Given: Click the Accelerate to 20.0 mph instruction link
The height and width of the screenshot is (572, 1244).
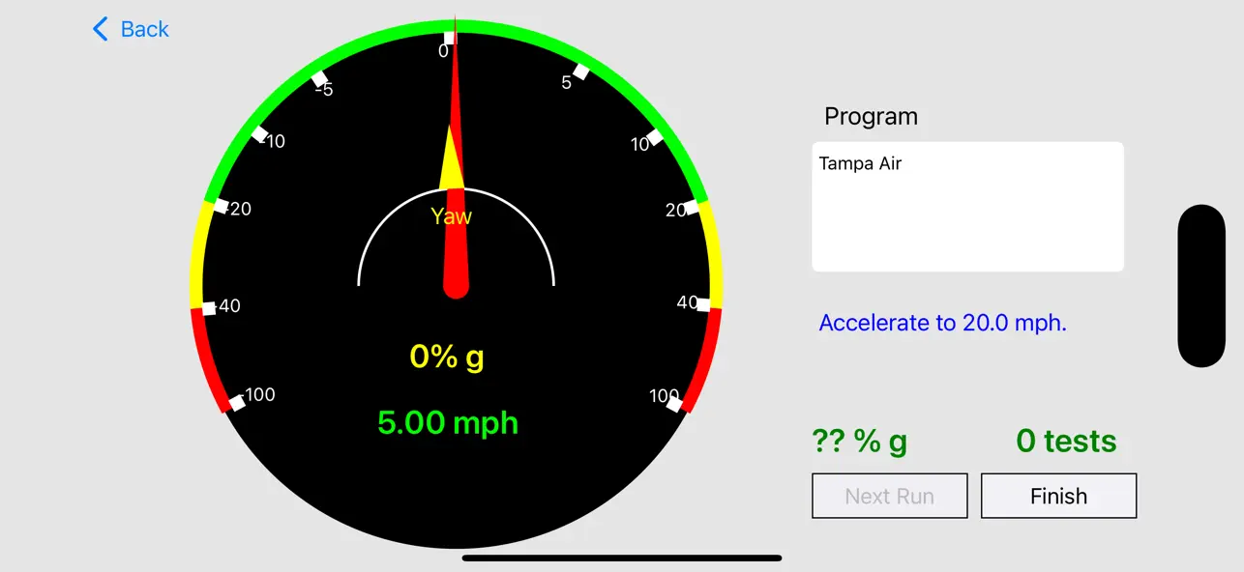Looking at the screenshot, I should (942, 323).
